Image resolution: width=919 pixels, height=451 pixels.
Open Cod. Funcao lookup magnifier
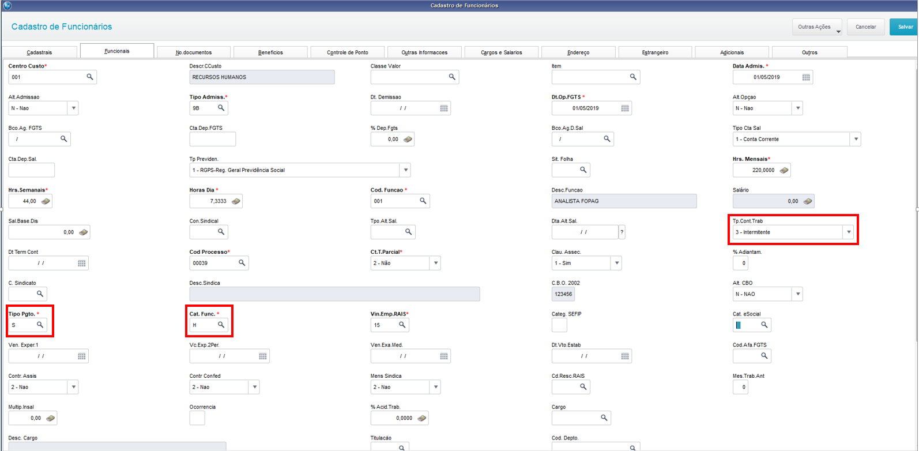(x=423, y=201)
